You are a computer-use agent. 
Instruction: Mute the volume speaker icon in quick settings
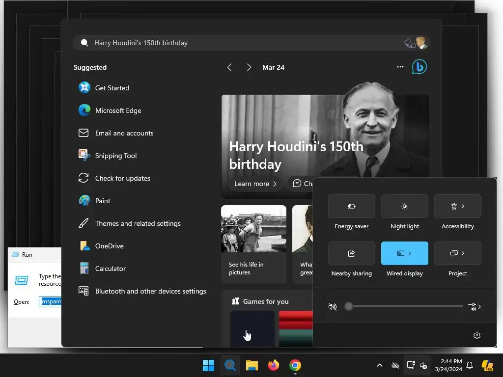pyautogui.click(x=333, y=307)
